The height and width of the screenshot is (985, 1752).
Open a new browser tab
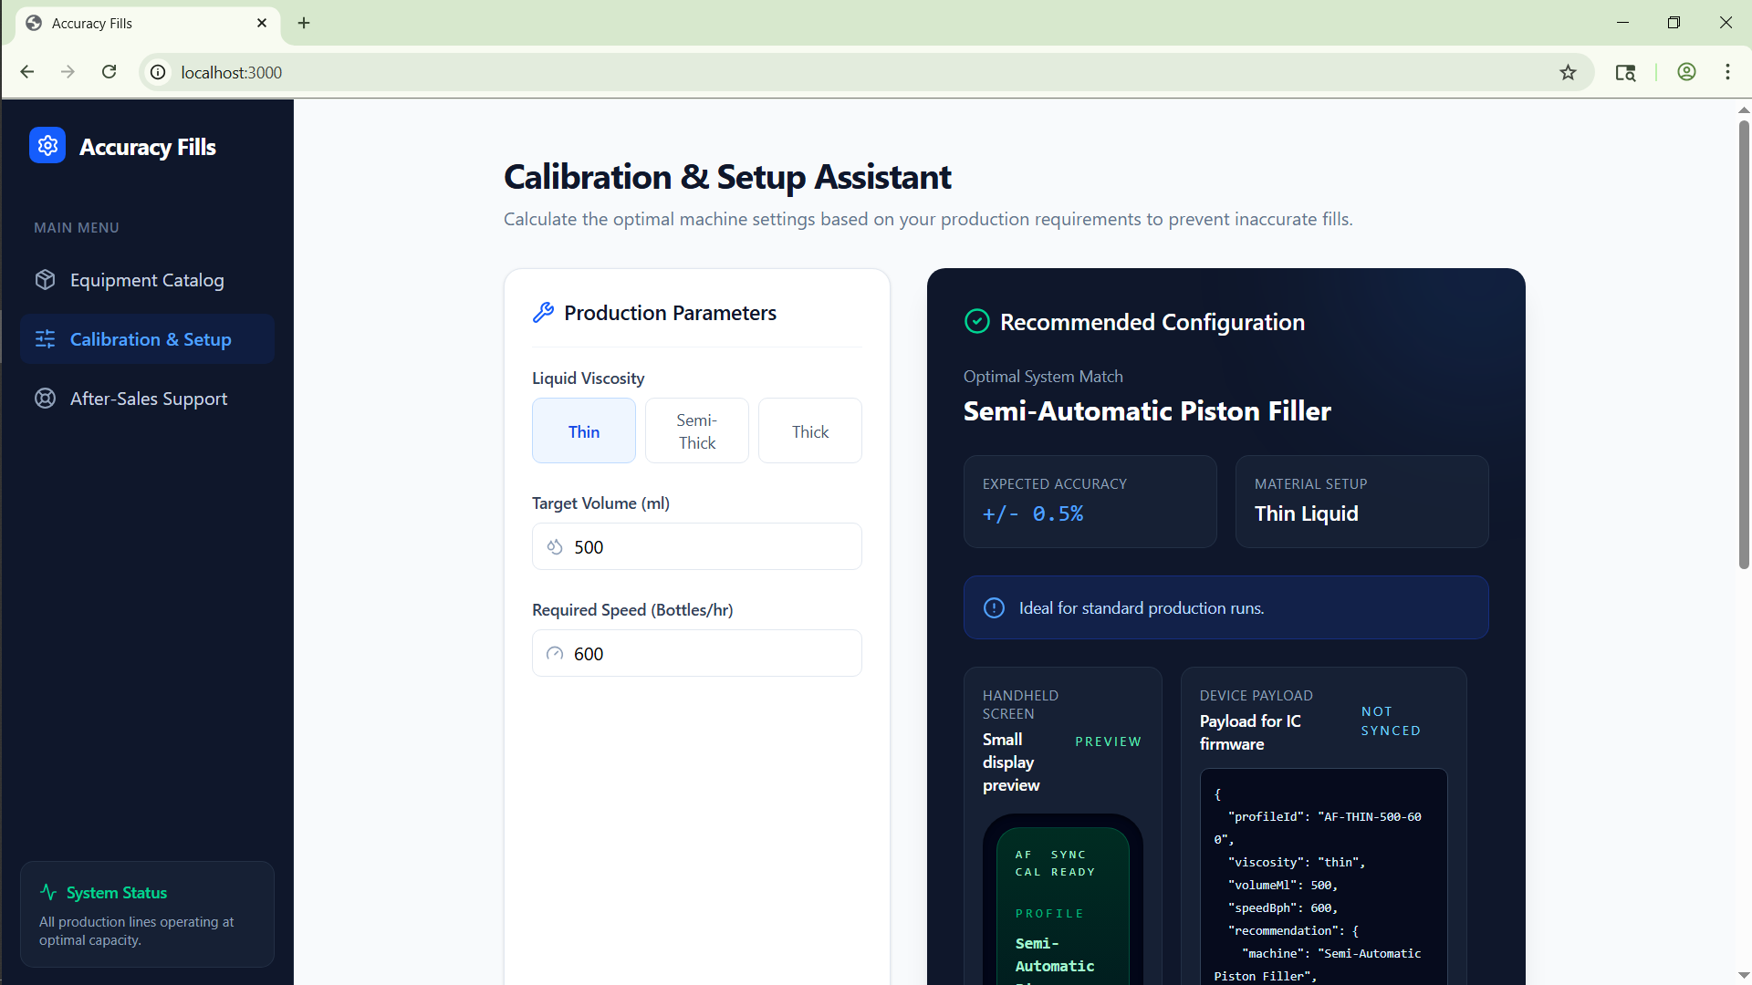pyautogui.click(x=304, y=23)
